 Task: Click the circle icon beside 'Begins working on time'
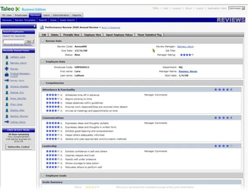(x=62, y=99)
